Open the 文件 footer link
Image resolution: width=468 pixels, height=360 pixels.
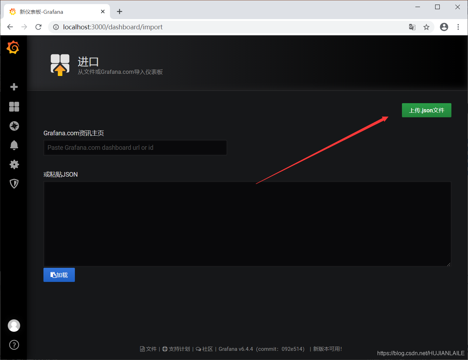(x=148, y=349)
